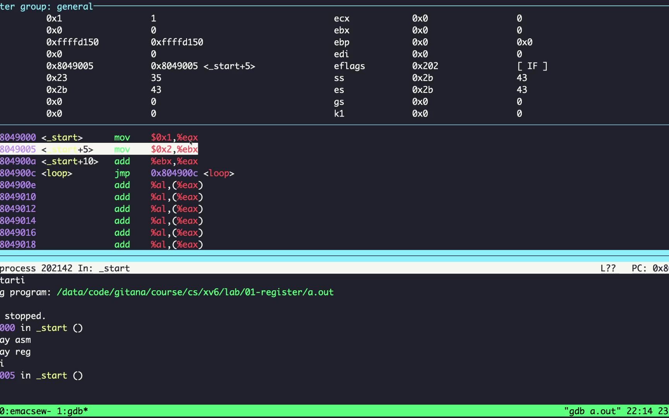Click the program path ending in a.out
The image size is (669, 418).
pyautogui.click(x=195, y=293)
